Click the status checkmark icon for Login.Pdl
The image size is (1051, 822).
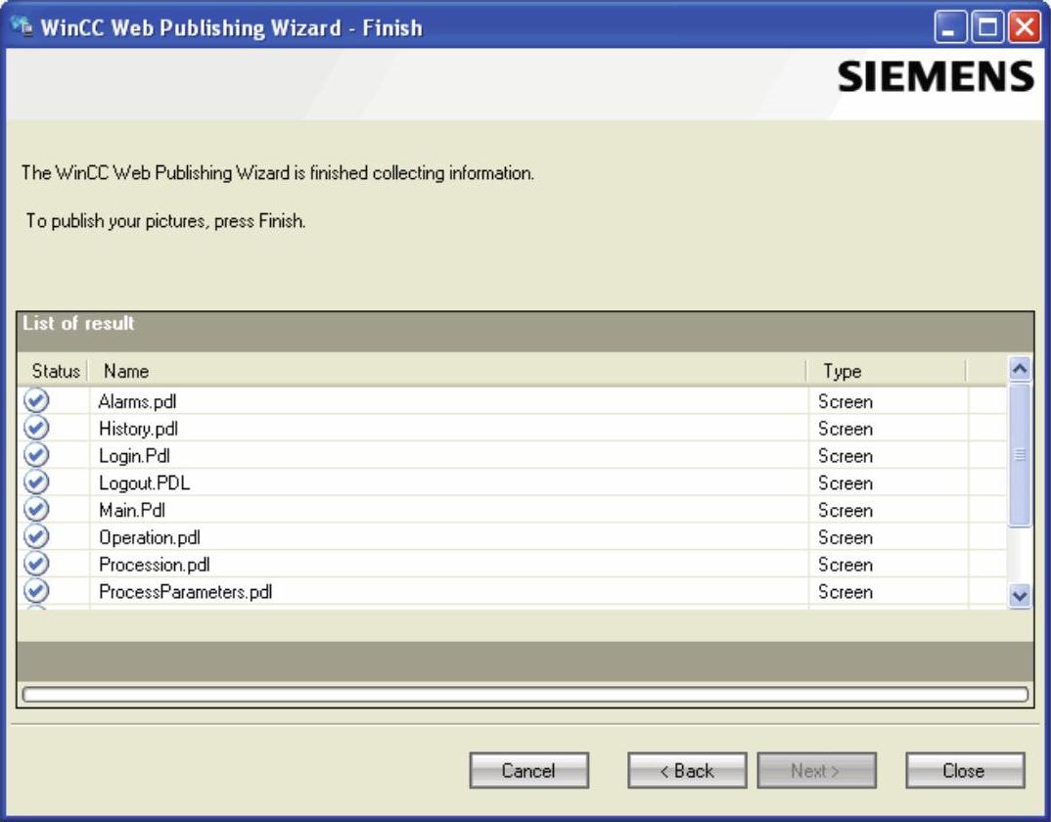tap(36, 455)
